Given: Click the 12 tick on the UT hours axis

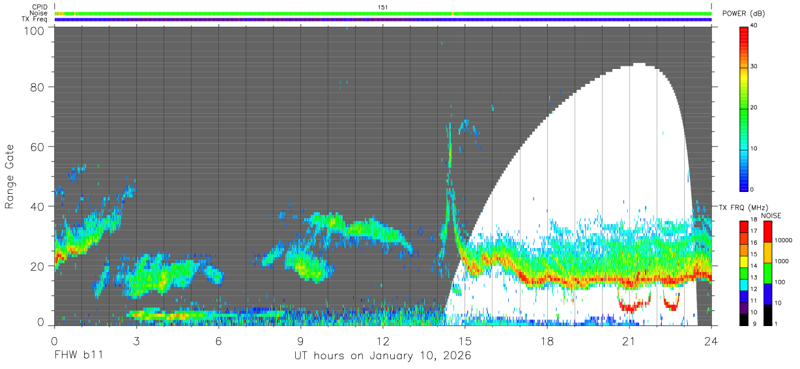Looking at the screenshot, I should [x=382, y=341].
